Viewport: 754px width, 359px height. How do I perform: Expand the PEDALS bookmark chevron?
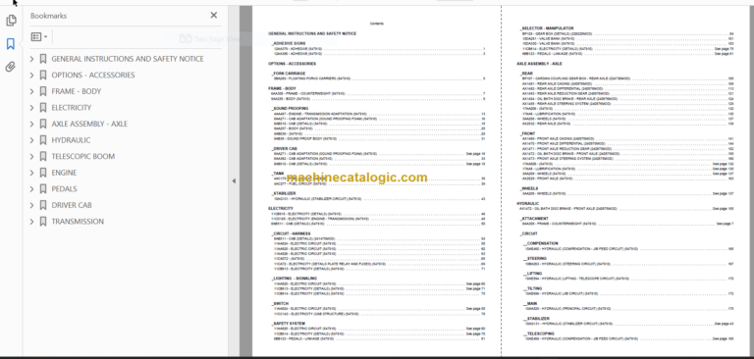[31, 189]
